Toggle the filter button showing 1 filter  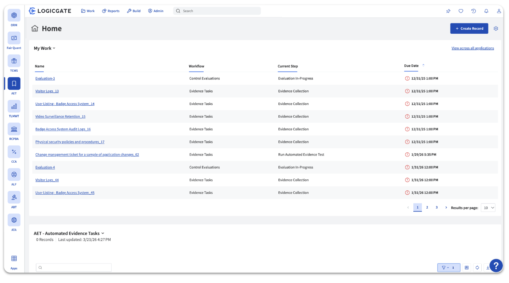point(449,268)
